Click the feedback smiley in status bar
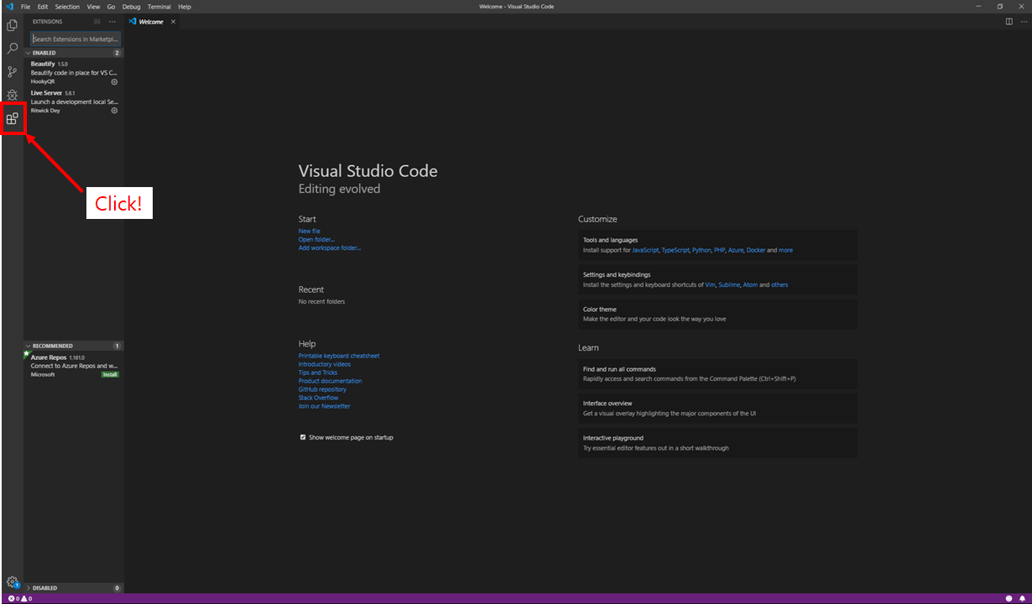 click(1009, 599)
